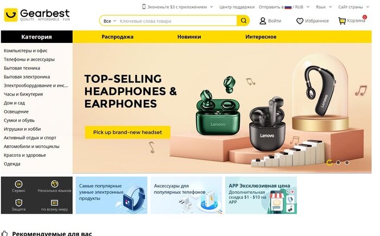Select the Несколько языков globe icon
Image resolution: width=380 pixels, height=236 pixels.
point(54,184)
